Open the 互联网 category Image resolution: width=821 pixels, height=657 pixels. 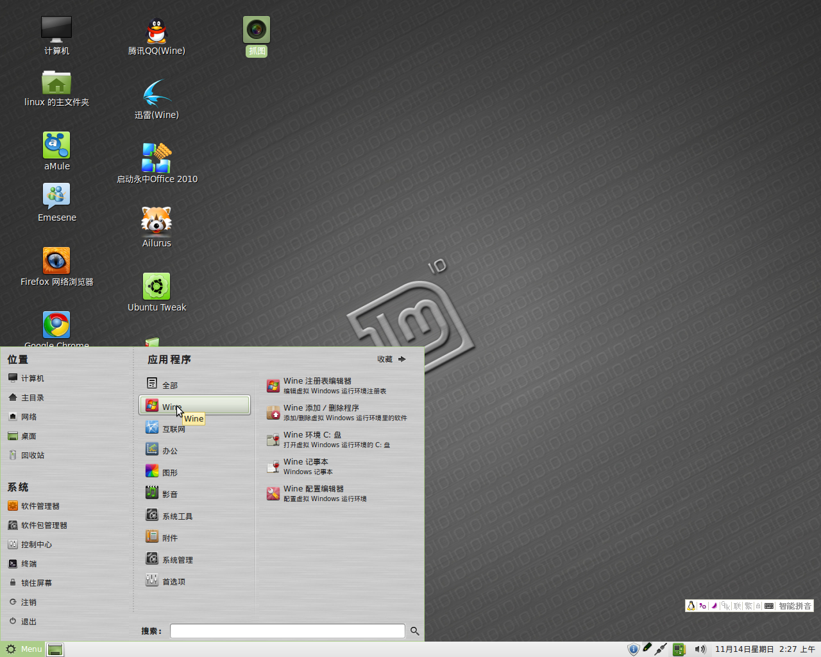194,428
